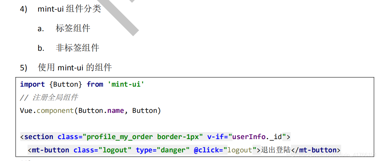Click the code line "Vue.component(Button.name, Button)"
Screen dimensions: 379x161
coord(90,111)
